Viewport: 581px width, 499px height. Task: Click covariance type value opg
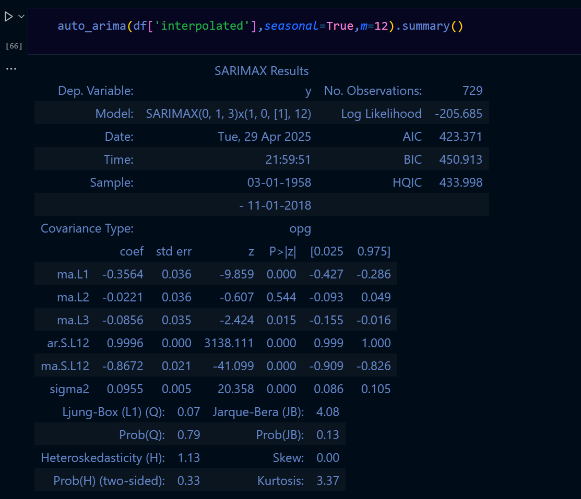coord(300,229)
